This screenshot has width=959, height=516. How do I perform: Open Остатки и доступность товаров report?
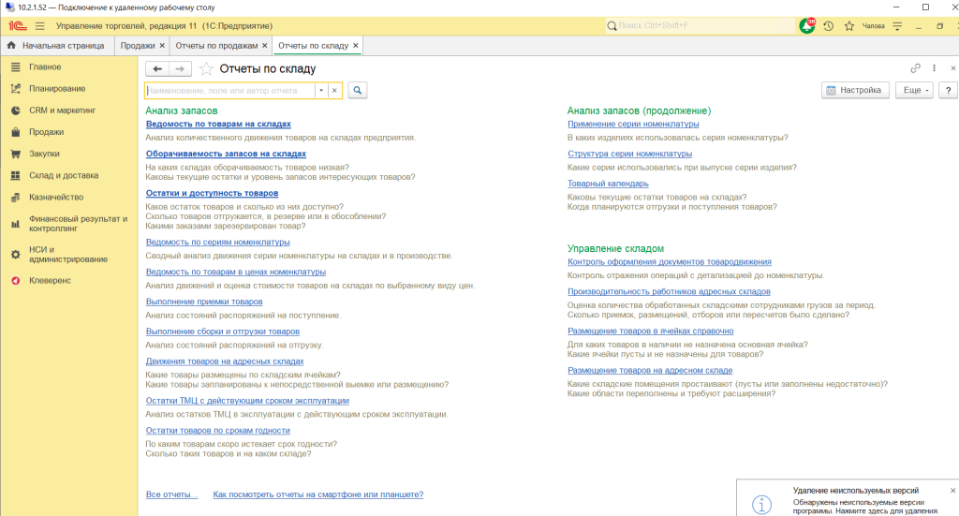212,193
